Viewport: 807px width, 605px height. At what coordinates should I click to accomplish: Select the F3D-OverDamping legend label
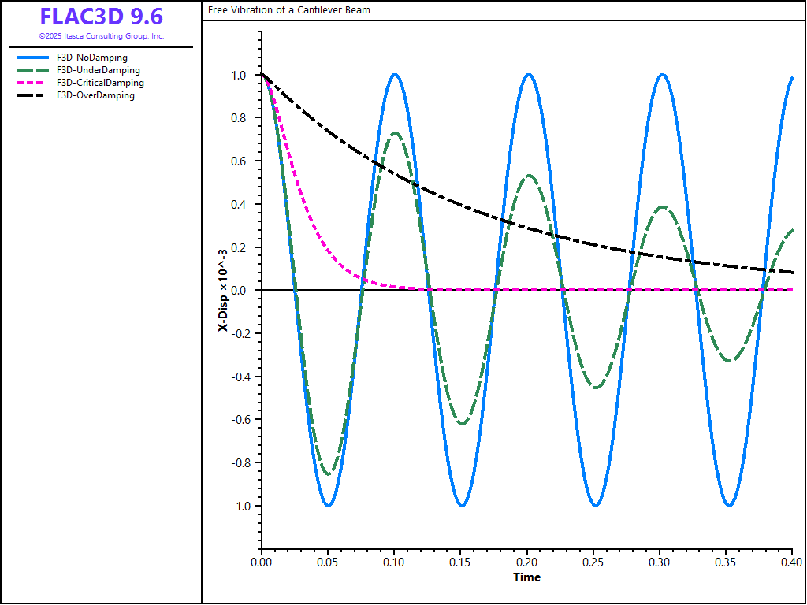click(x=95, y=95)
